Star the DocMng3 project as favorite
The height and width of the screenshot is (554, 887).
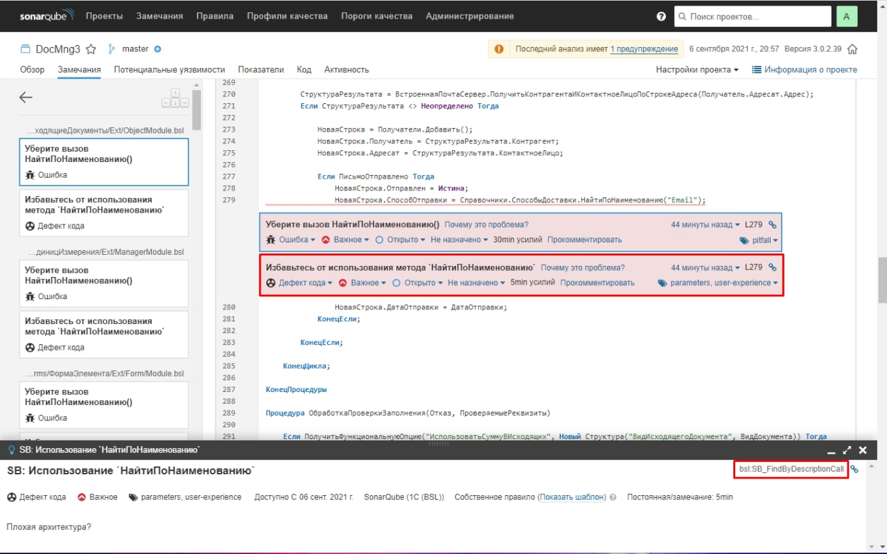pos(91,49)
